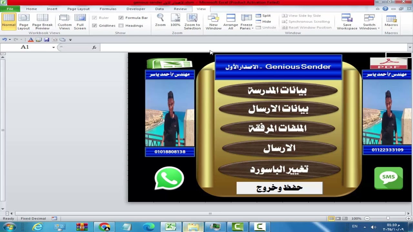Open the Name Box dropdown arrow
Screen dimensions: 413x232
54,47
